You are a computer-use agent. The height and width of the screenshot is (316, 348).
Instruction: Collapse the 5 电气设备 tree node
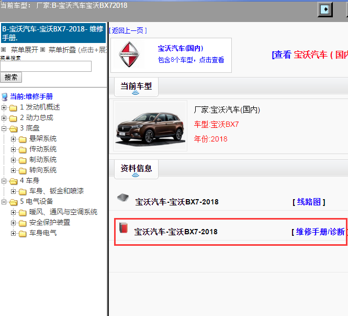pos(4,202)
